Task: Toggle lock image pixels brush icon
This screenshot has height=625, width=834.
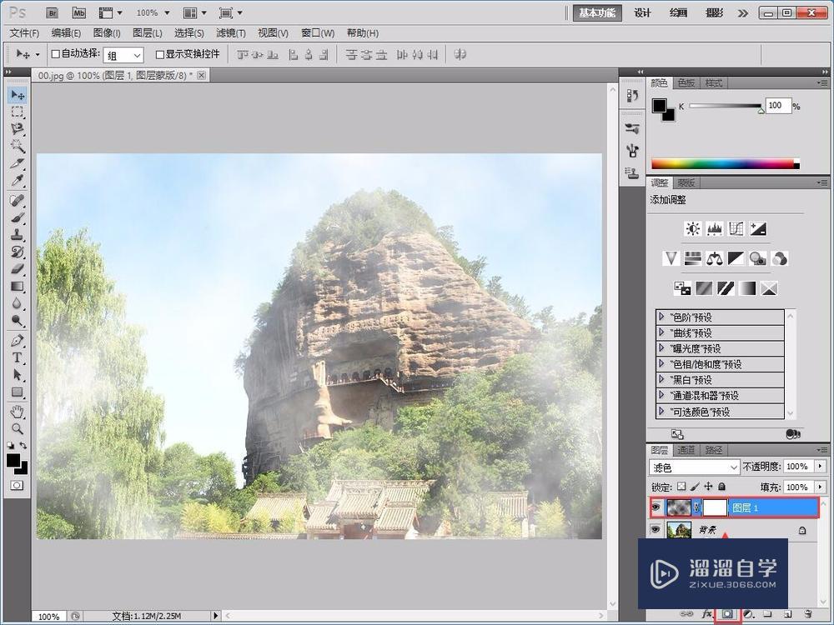Action: (695, 487)
